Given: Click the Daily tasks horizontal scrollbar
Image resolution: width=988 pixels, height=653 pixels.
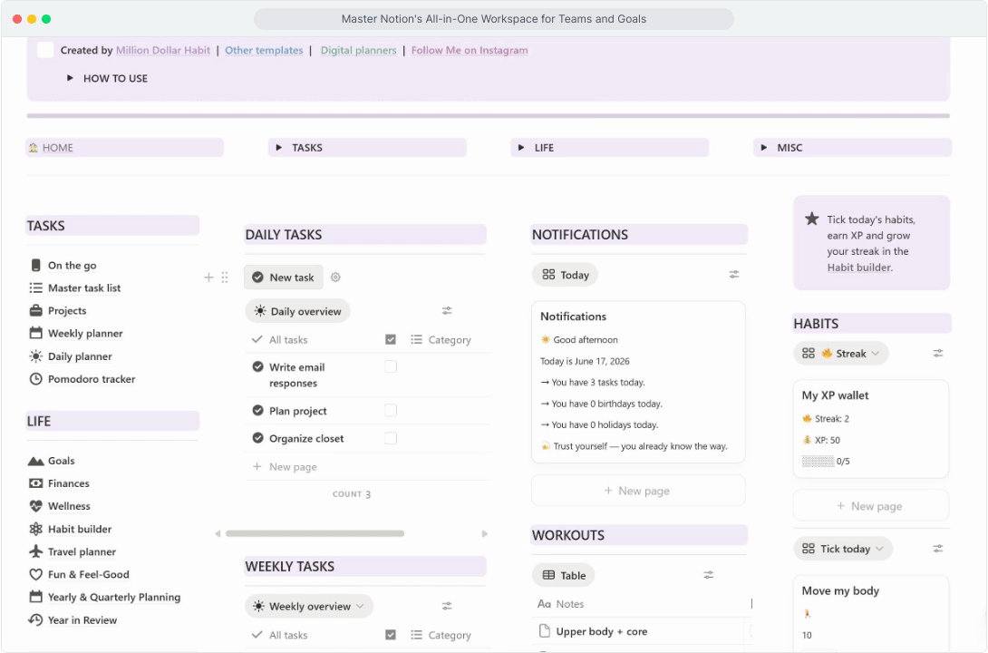Looking at the screenshot, I should [315, 534].
